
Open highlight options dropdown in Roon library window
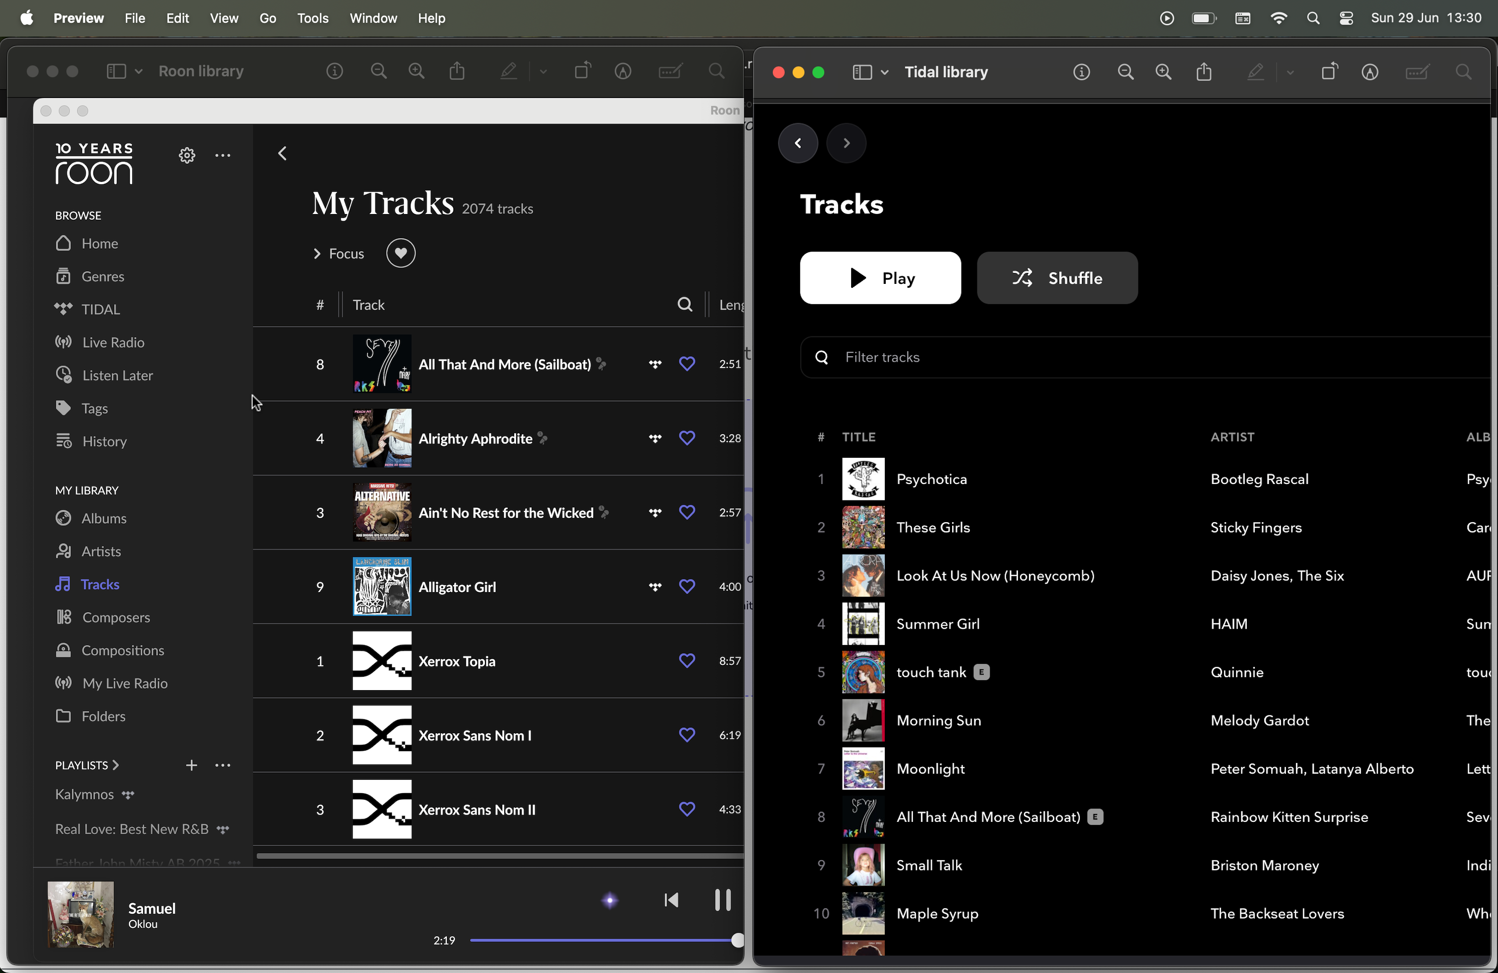coord(543,71)
